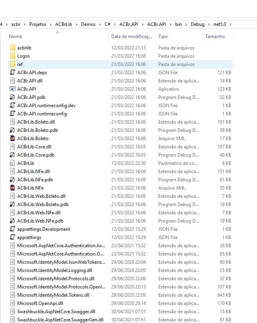Select Swashbuckle.AspNetCore.SwaggerGen.dll file name
The width and height of the screenshot is (257, 323).
pyautogui.click(x=60, y=320)
